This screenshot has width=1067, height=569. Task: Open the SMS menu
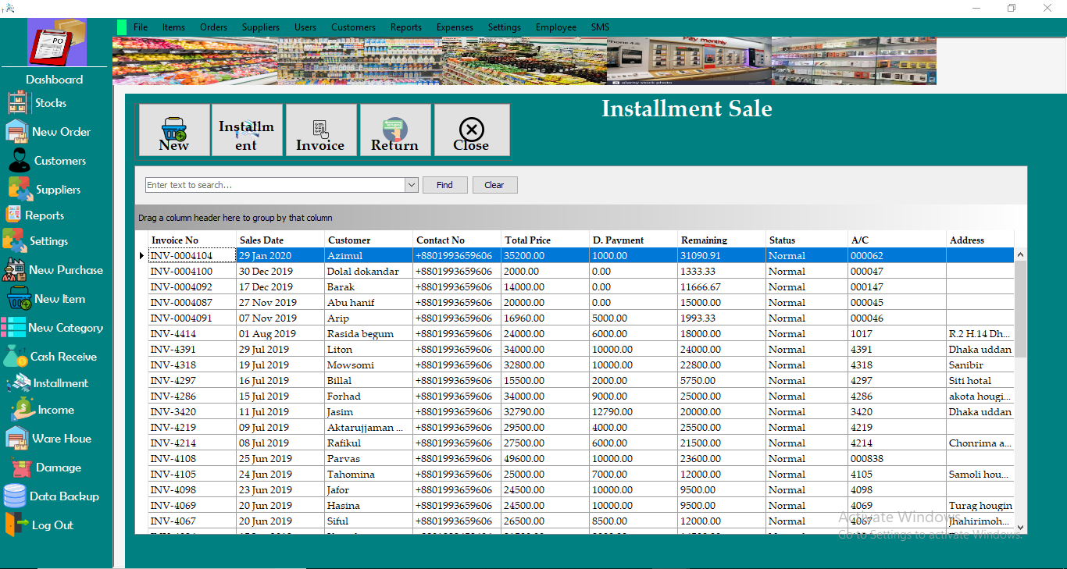(x=600, y=27)
